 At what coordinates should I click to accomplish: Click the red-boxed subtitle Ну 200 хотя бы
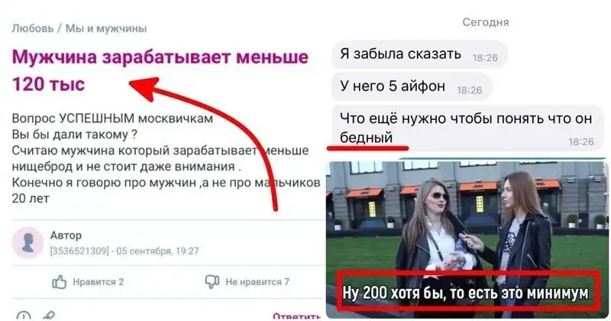point(467,291)
